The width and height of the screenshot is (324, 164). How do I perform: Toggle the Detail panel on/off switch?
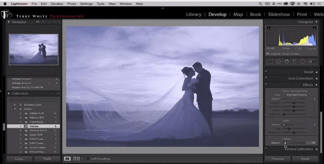click(x=266, y=71)
